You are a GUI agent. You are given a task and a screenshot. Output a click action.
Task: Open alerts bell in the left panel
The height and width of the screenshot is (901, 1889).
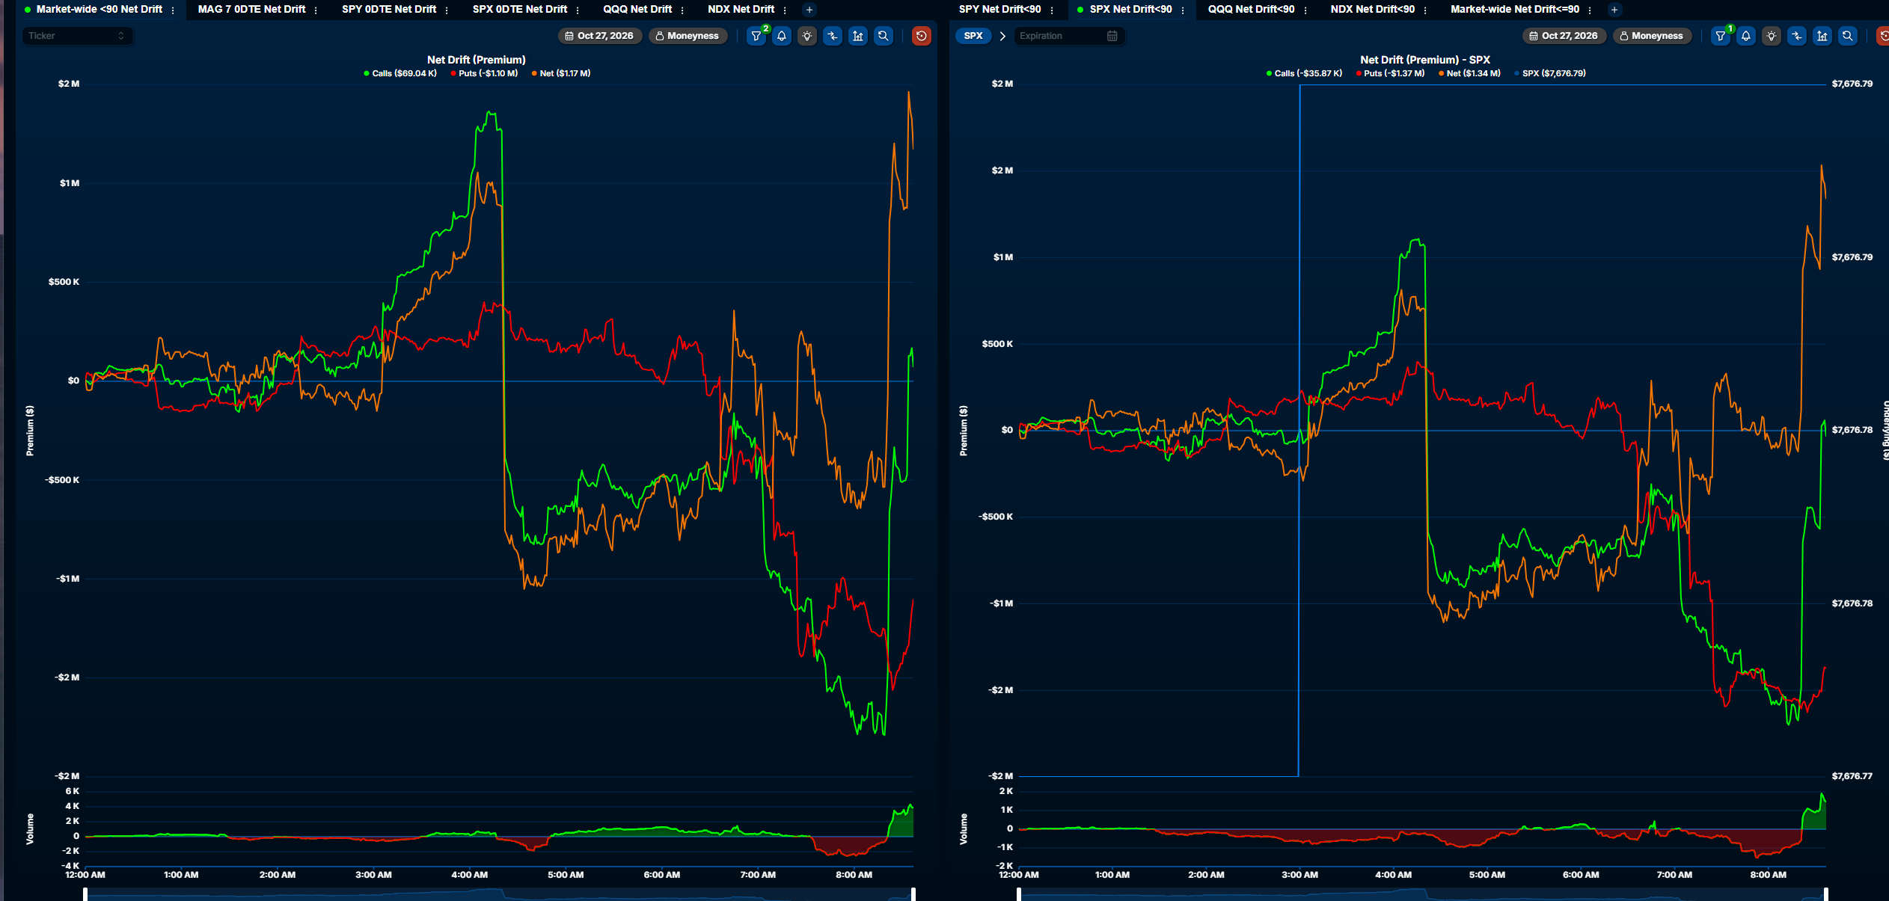(782, 36)
